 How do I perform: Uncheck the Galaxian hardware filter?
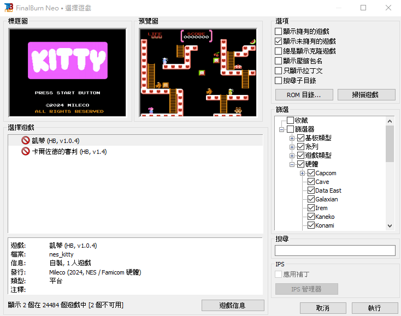[311, 199]
